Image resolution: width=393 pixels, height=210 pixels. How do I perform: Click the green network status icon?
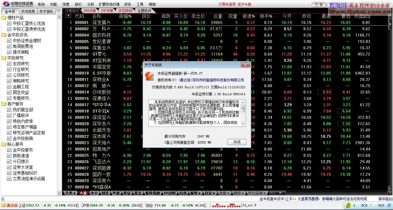[348, 205]
